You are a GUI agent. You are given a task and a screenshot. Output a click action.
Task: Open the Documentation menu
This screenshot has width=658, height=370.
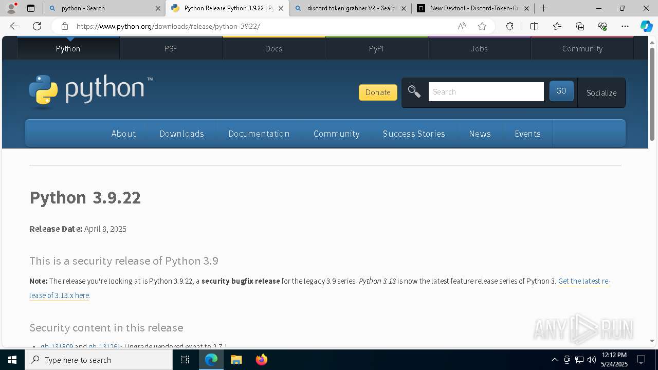point(259,134)
